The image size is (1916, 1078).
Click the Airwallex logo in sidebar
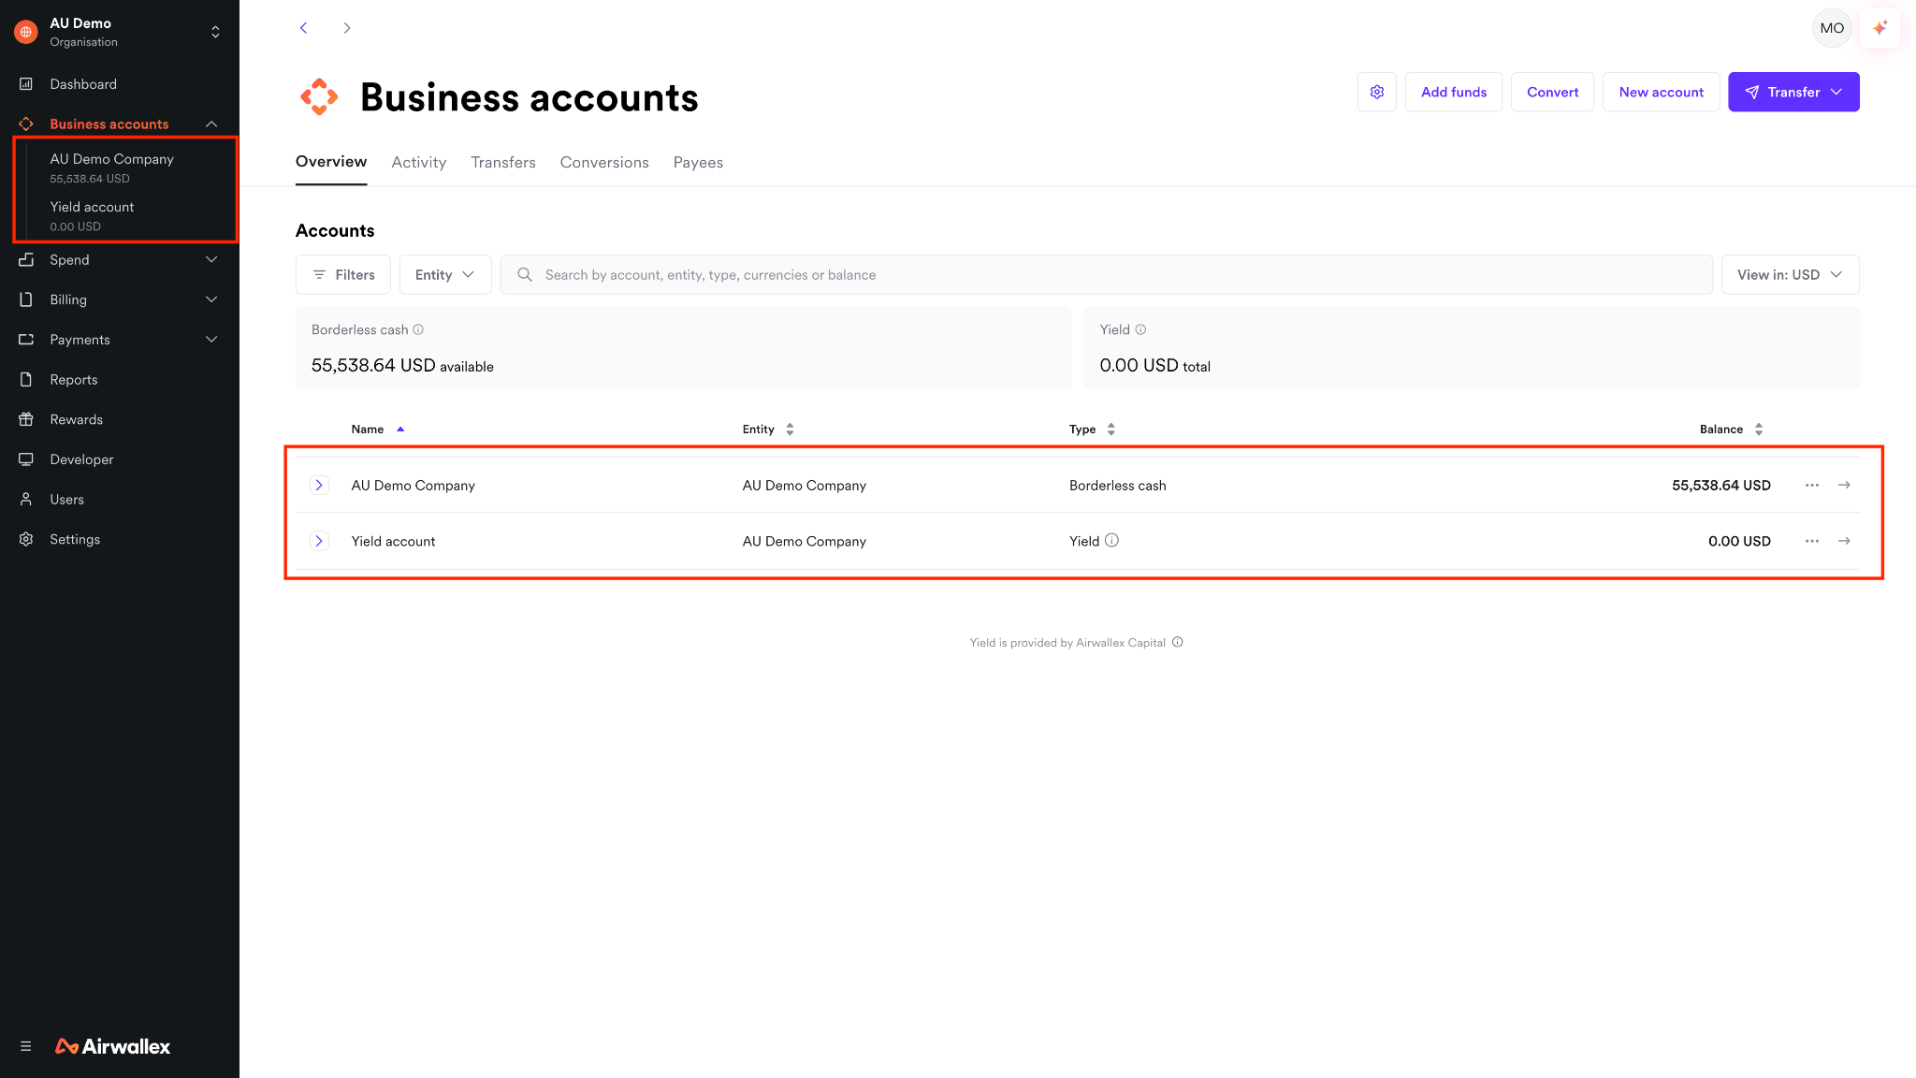click(113, 1046)
